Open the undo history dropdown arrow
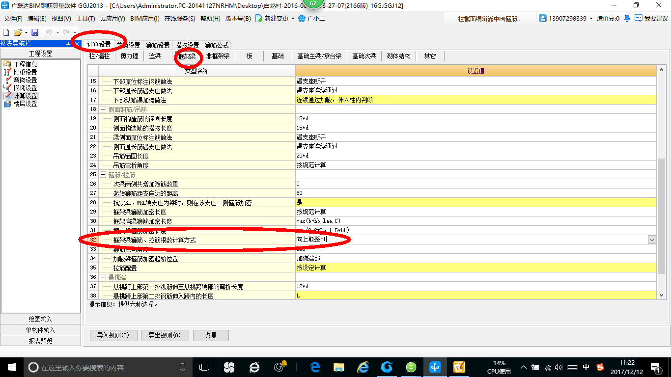 click(x=56, y=32)
